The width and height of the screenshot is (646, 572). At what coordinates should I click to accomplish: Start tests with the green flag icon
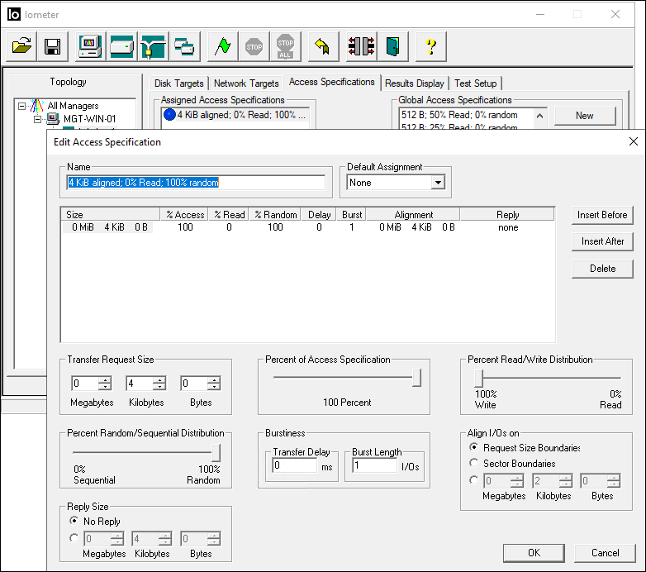[221, 46]
